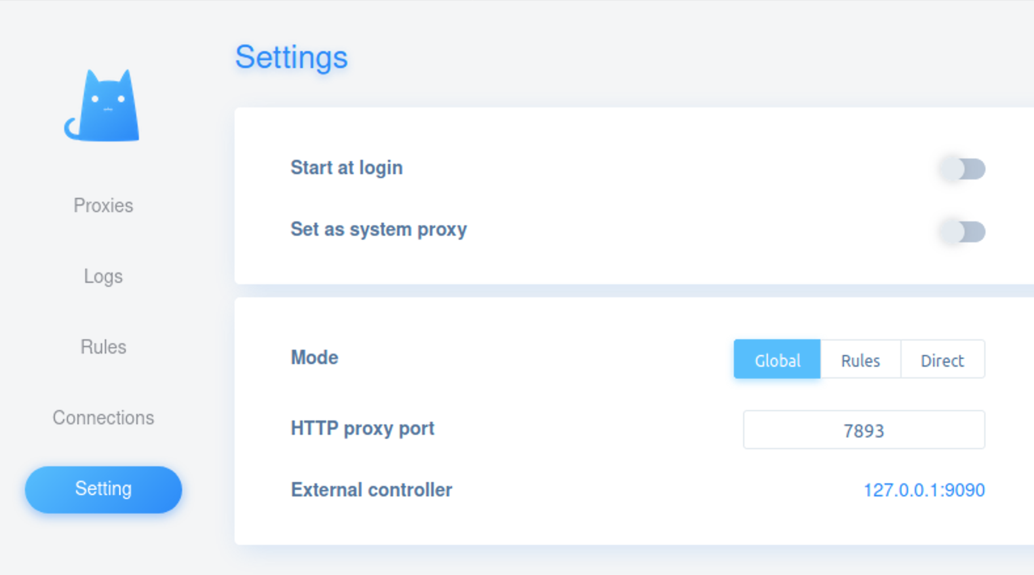The width and height of the screenshot is (1034, 575).
Task: Show the Connections page
Action: coord(104,418)
